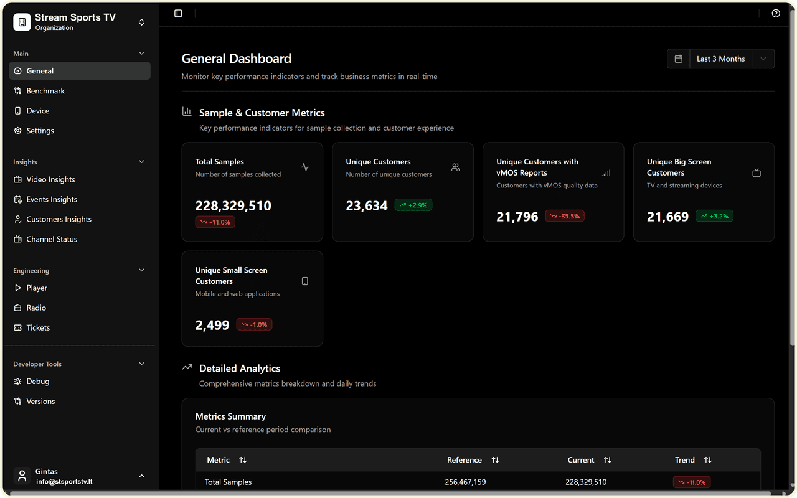Screen dimensions: 797x498
Task: Click the Gintas user avatar icon
Action: coord(22,476)
